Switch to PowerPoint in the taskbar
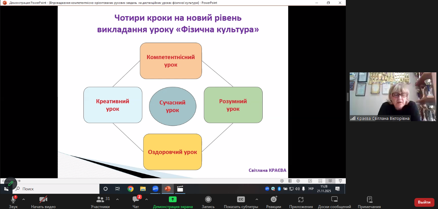Image resolution: width=438 pixels, height=209 pixels. click(168, 189)
